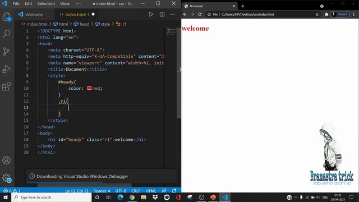Viewport: 359px width, 202px height.
Task: Run the code with the play icon
Action: tap(151, 15)
